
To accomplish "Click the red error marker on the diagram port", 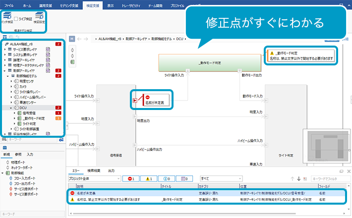I will point(134,101).
